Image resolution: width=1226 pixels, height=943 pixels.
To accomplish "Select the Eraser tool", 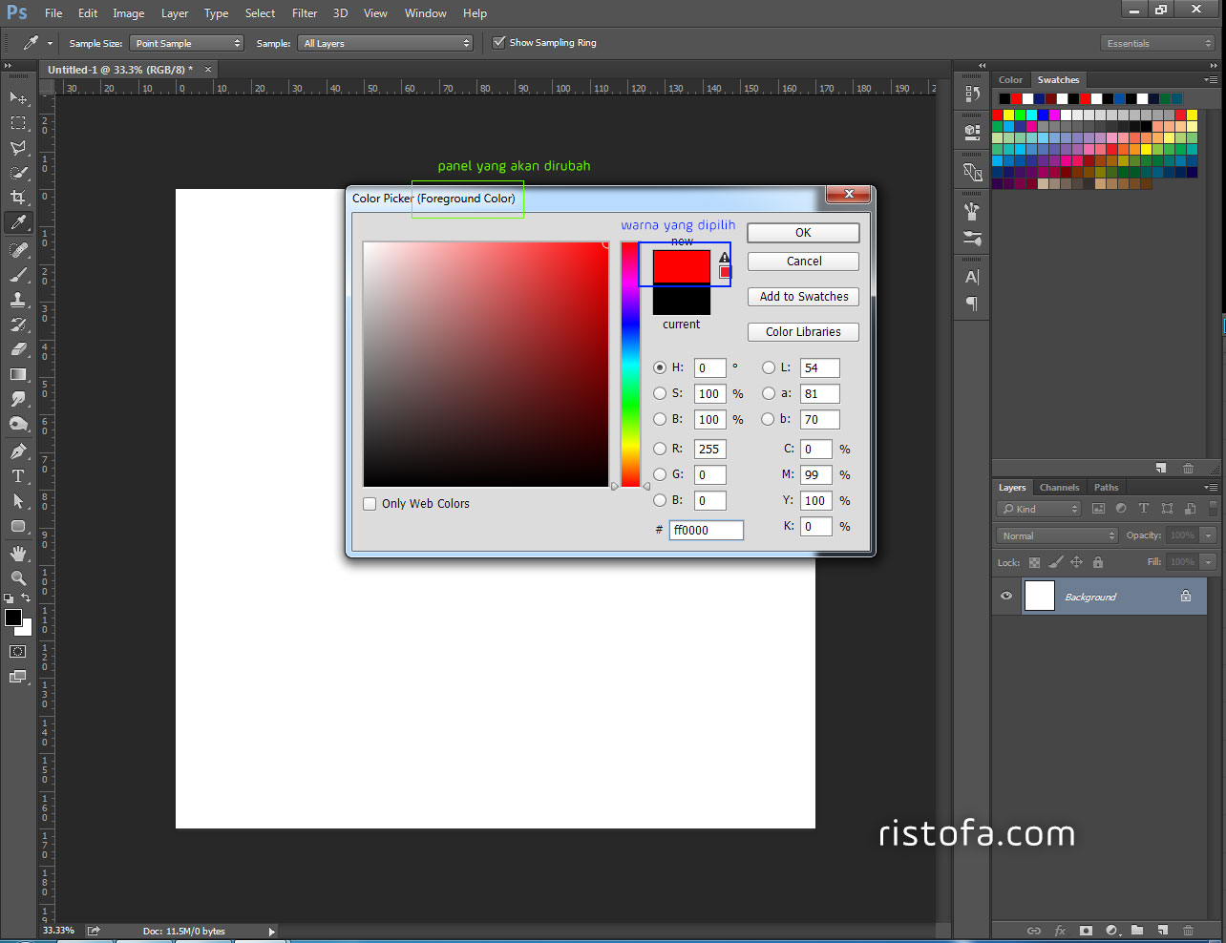I will 18,349.
